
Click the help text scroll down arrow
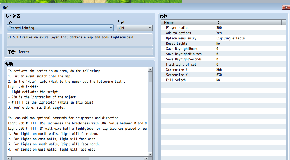150,154
